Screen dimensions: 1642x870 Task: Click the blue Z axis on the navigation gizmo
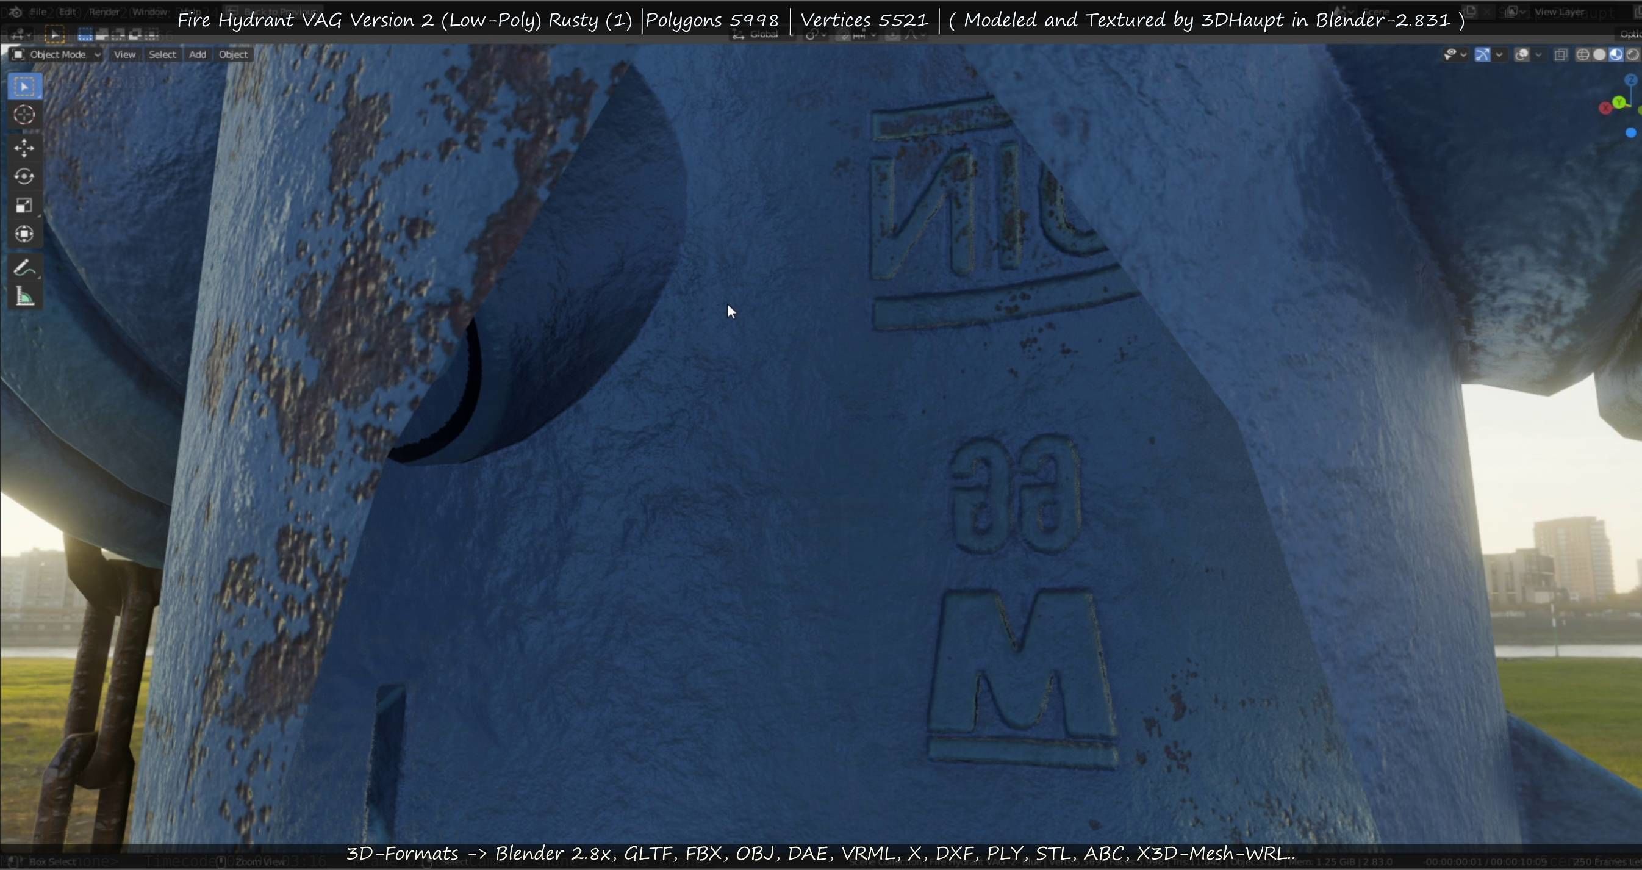coord(1630,81)
